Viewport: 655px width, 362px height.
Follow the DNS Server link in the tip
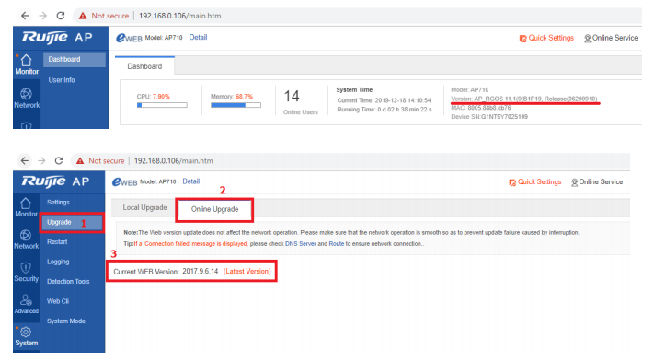pyautogui.click(x=300, y=243)
